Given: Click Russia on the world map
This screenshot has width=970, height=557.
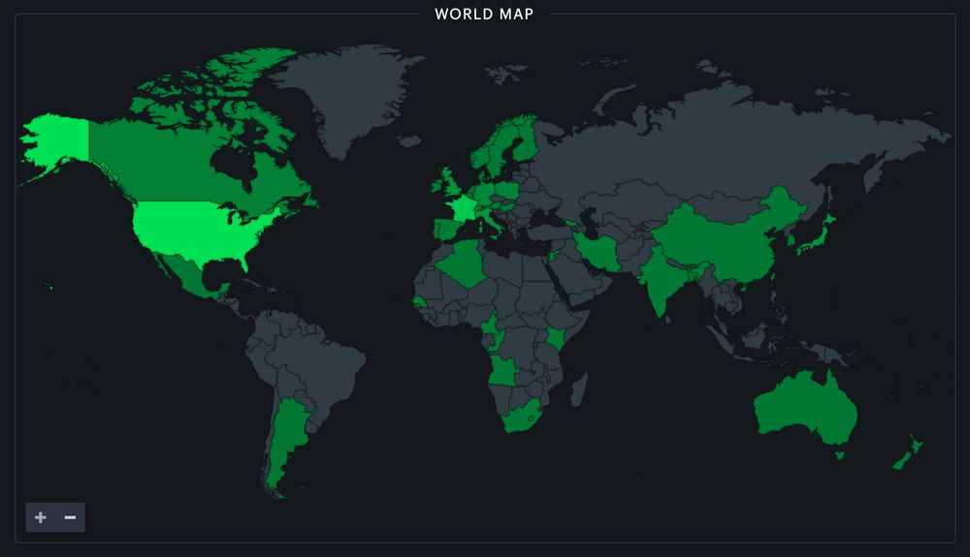Looking at the screenshot, I should 711,148.
